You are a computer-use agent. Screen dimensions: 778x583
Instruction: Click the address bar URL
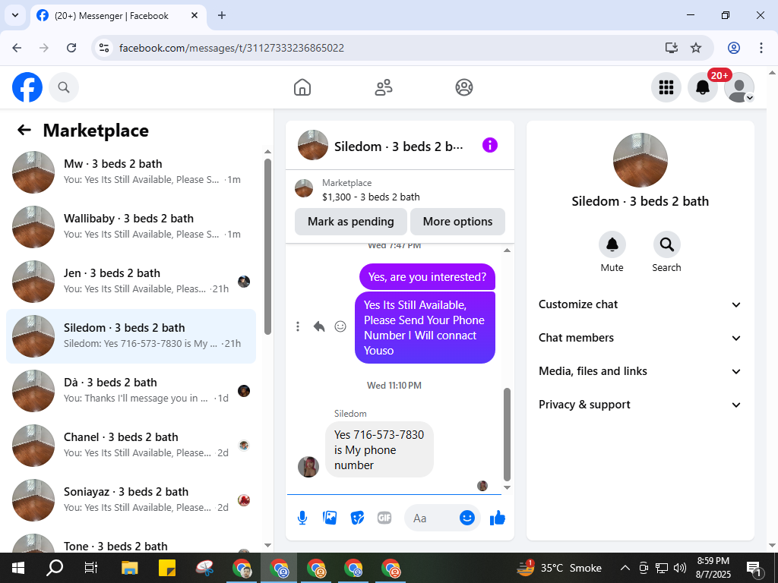coord(232,48)
